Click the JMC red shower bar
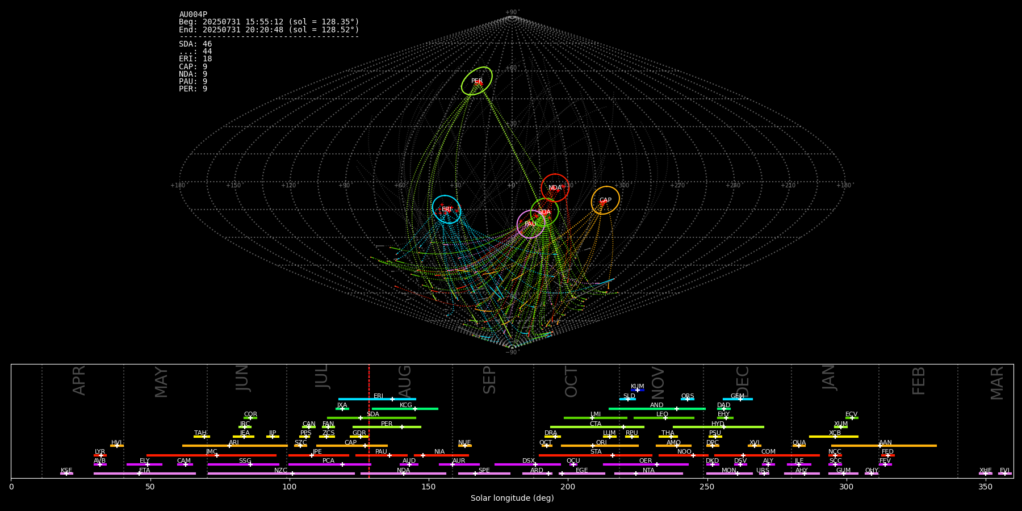Image resolution: width=1022 pixels, height=511 pixels. 211,455
